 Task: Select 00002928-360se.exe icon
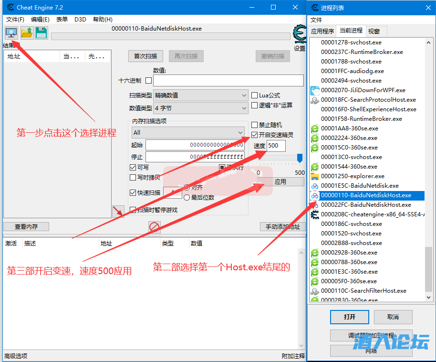click(315, 253)
